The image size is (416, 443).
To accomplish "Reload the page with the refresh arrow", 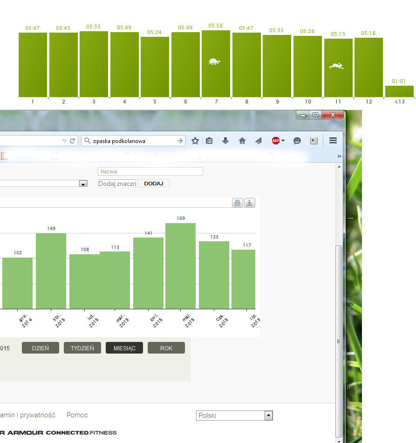I will click(x=73, y=141).
